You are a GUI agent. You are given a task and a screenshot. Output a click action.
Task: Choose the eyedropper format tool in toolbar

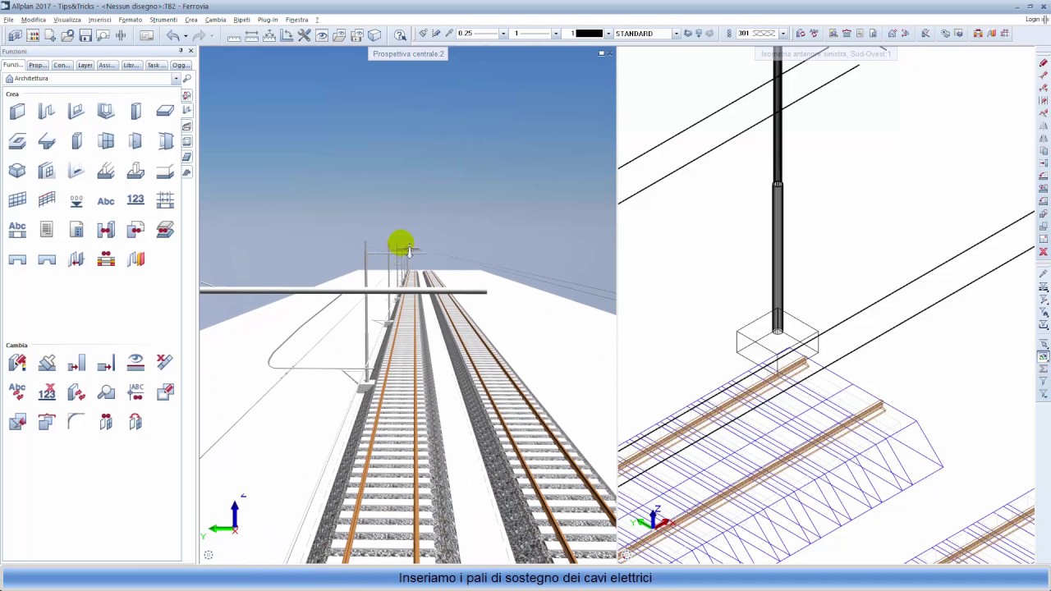point(449,34)
